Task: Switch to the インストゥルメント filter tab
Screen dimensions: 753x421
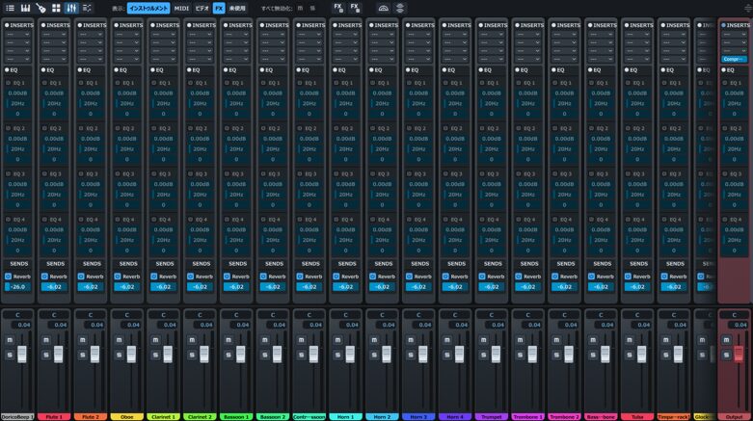Action: tap(148, 8)
